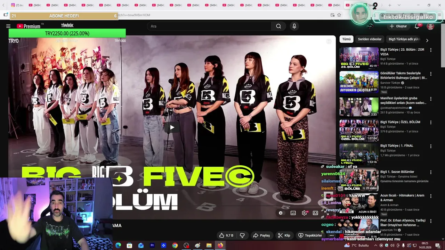This screenshot has width=445, height=250.
Task: Open options for Manifest üyelerinin video
Action: click(x=431, y=99)
